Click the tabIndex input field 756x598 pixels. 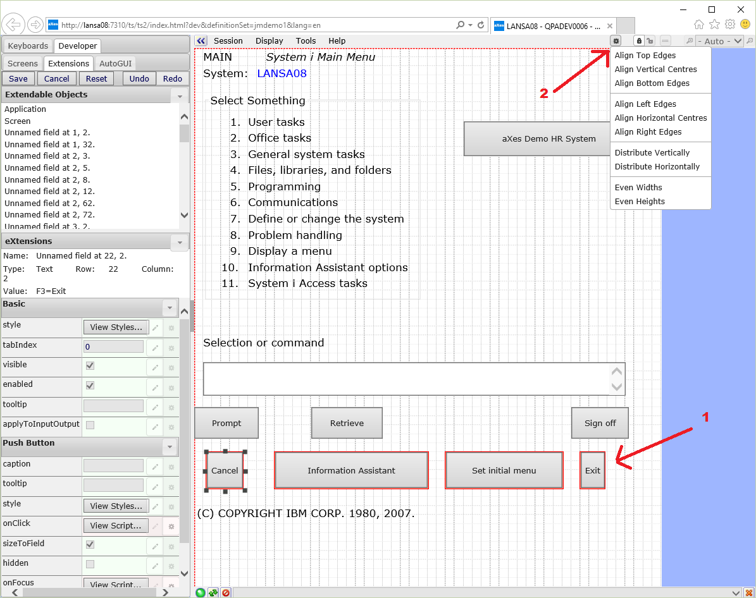click(x=113, y=346)
